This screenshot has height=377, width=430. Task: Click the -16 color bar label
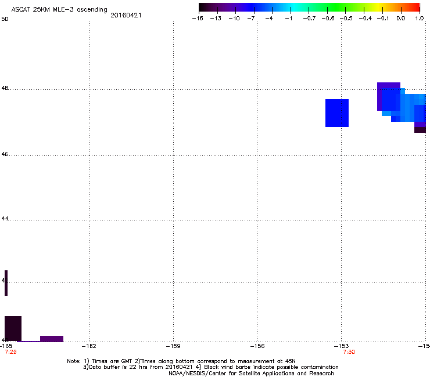coord(198,19)
